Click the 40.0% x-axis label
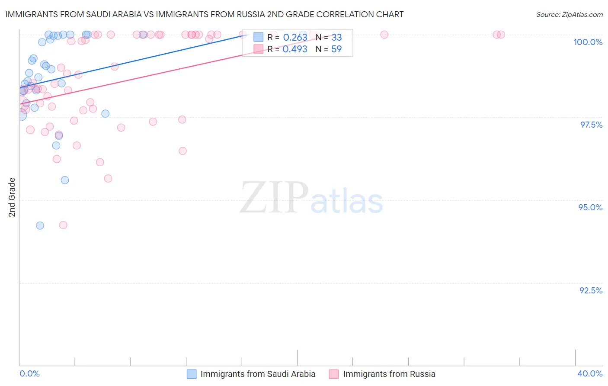 tap(590, 373)
